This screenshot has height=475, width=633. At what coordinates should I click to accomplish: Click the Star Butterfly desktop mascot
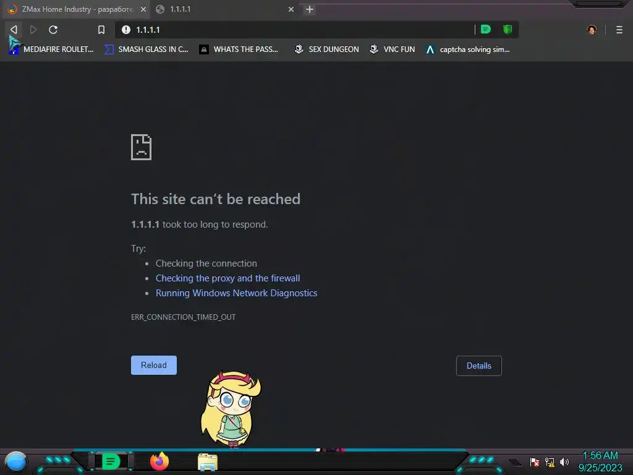click(231, 409)
